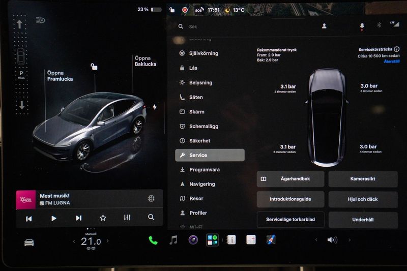Skip to previous station

tap(29, 219)
